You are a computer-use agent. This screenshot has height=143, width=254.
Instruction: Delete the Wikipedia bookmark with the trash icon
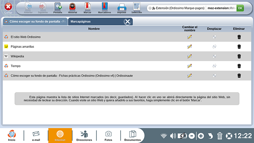239,56
